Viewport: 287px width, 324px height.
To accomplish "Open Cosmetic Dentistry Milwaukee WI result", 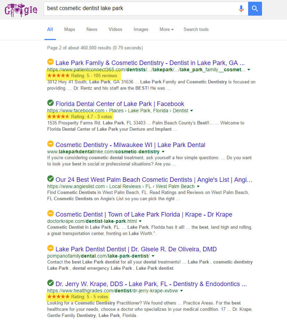I will tap(130, 145).
